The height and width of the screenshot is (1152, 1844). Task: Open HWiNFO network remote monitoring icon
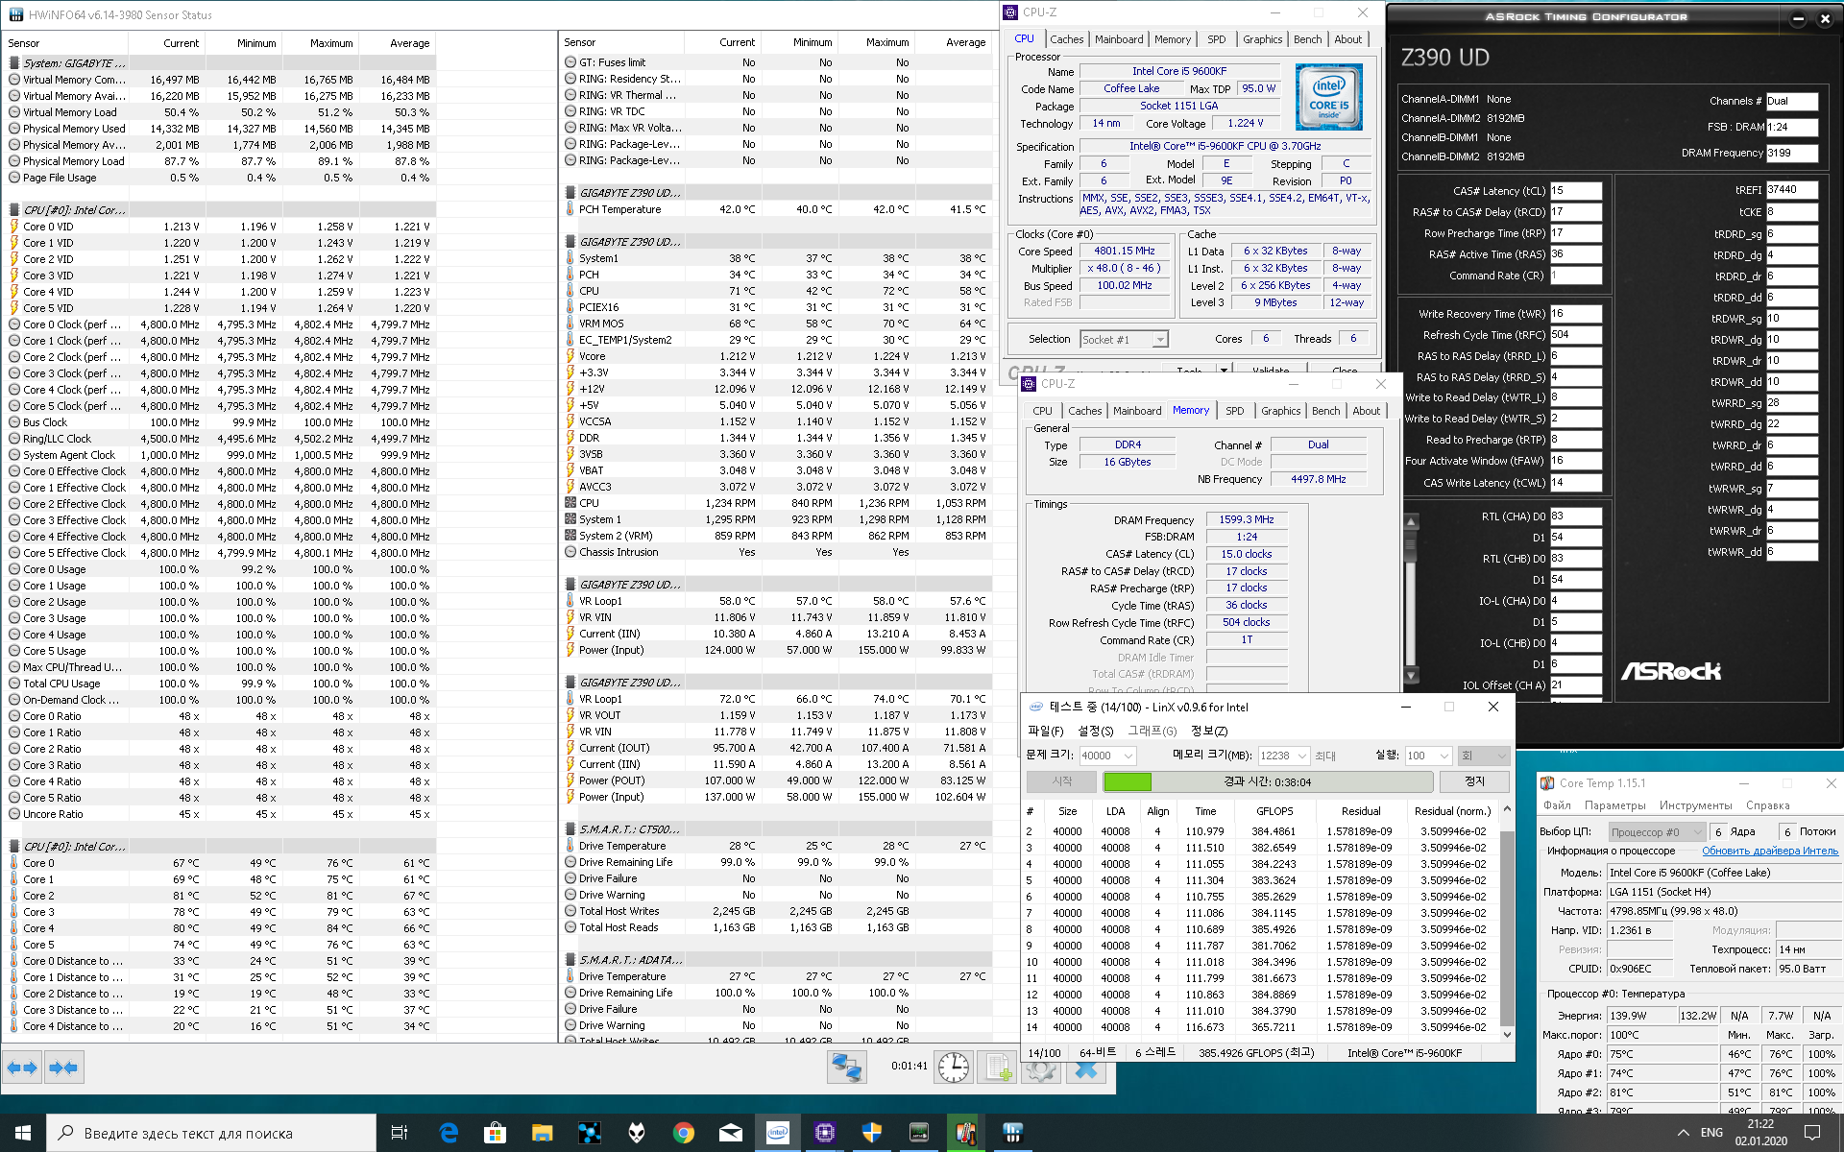[x=847, y=1068]
